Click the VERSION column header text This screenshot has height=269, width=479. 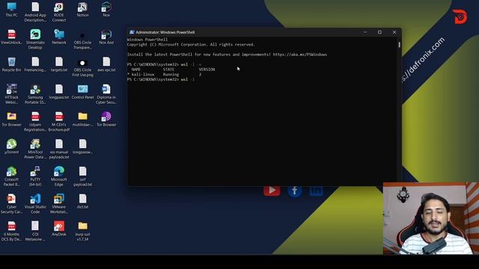pyautogui.click(x=207, y=69)
